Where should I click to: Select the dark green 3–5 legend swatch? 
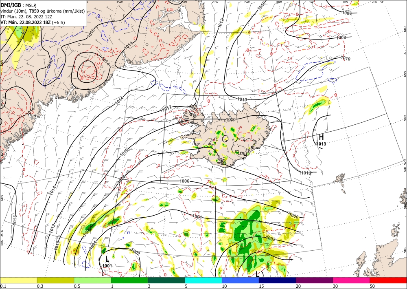[166, 280]
